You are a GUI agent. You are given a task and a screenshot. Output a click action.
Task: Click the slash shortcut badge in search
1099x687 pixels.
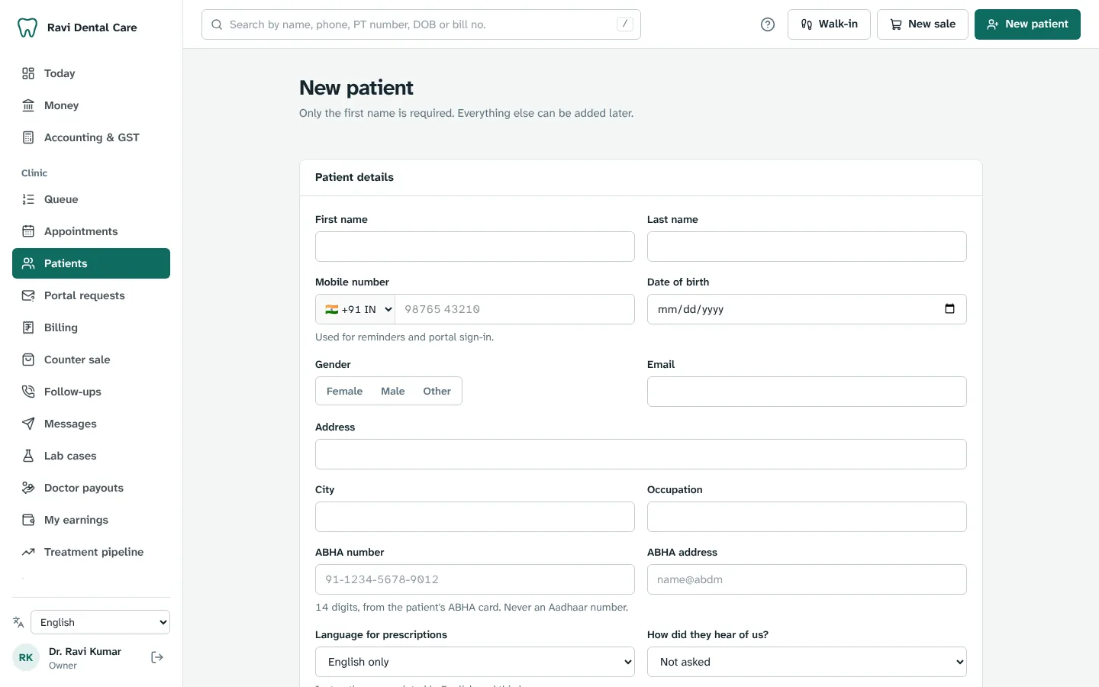pyautogui.click(x=625, y=24)
